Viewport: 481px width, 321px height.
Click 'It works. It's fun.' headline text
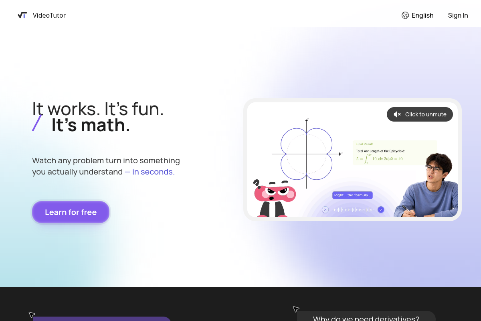(98, 109)
